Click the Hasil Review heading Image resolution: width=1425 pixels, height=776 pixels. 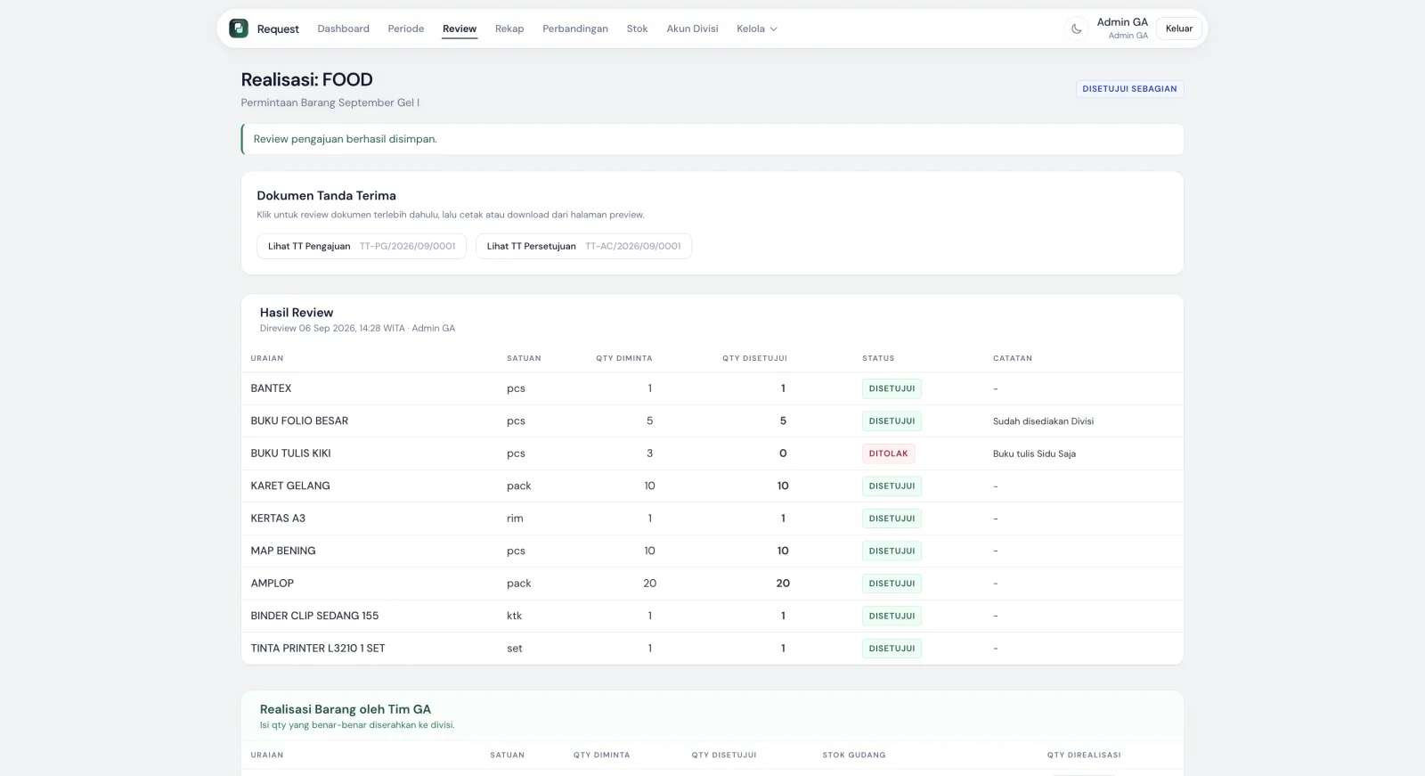pos(297,313)
